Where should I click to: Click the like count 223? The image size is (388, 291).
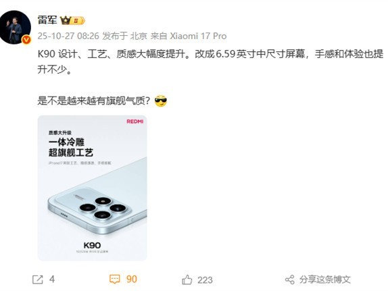coord(205,280)
